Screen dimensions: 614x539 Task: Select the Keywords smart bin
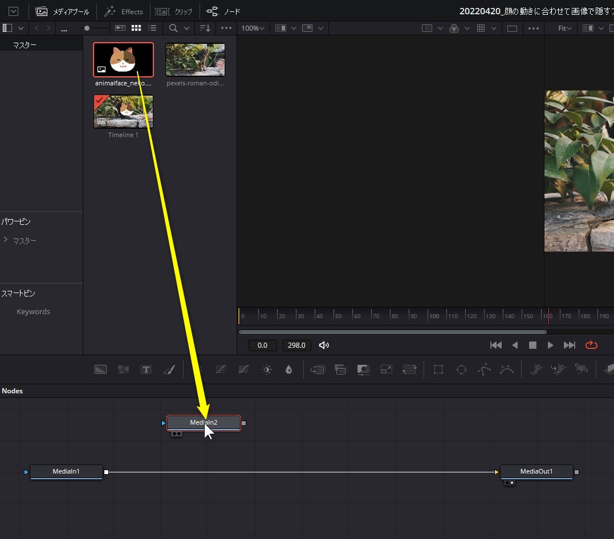(x=33, y=311)
